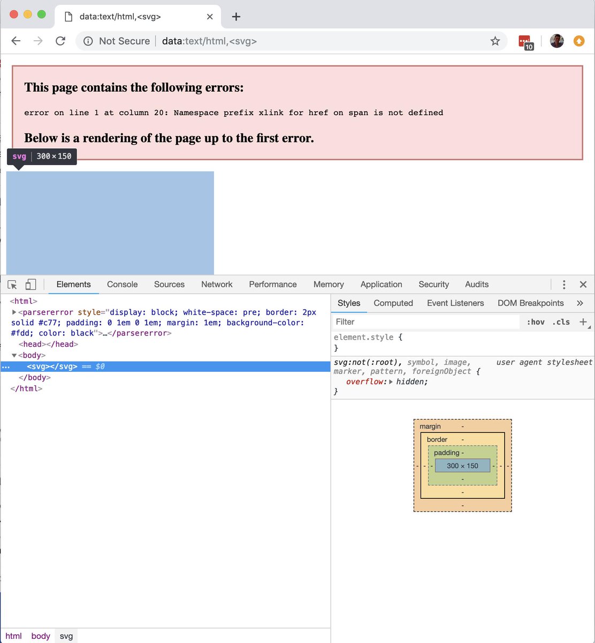This screenshot has width=595, height=643.
Task: Open the Computed styles tab
Action: pyautogui.click(x=393, y=303)
